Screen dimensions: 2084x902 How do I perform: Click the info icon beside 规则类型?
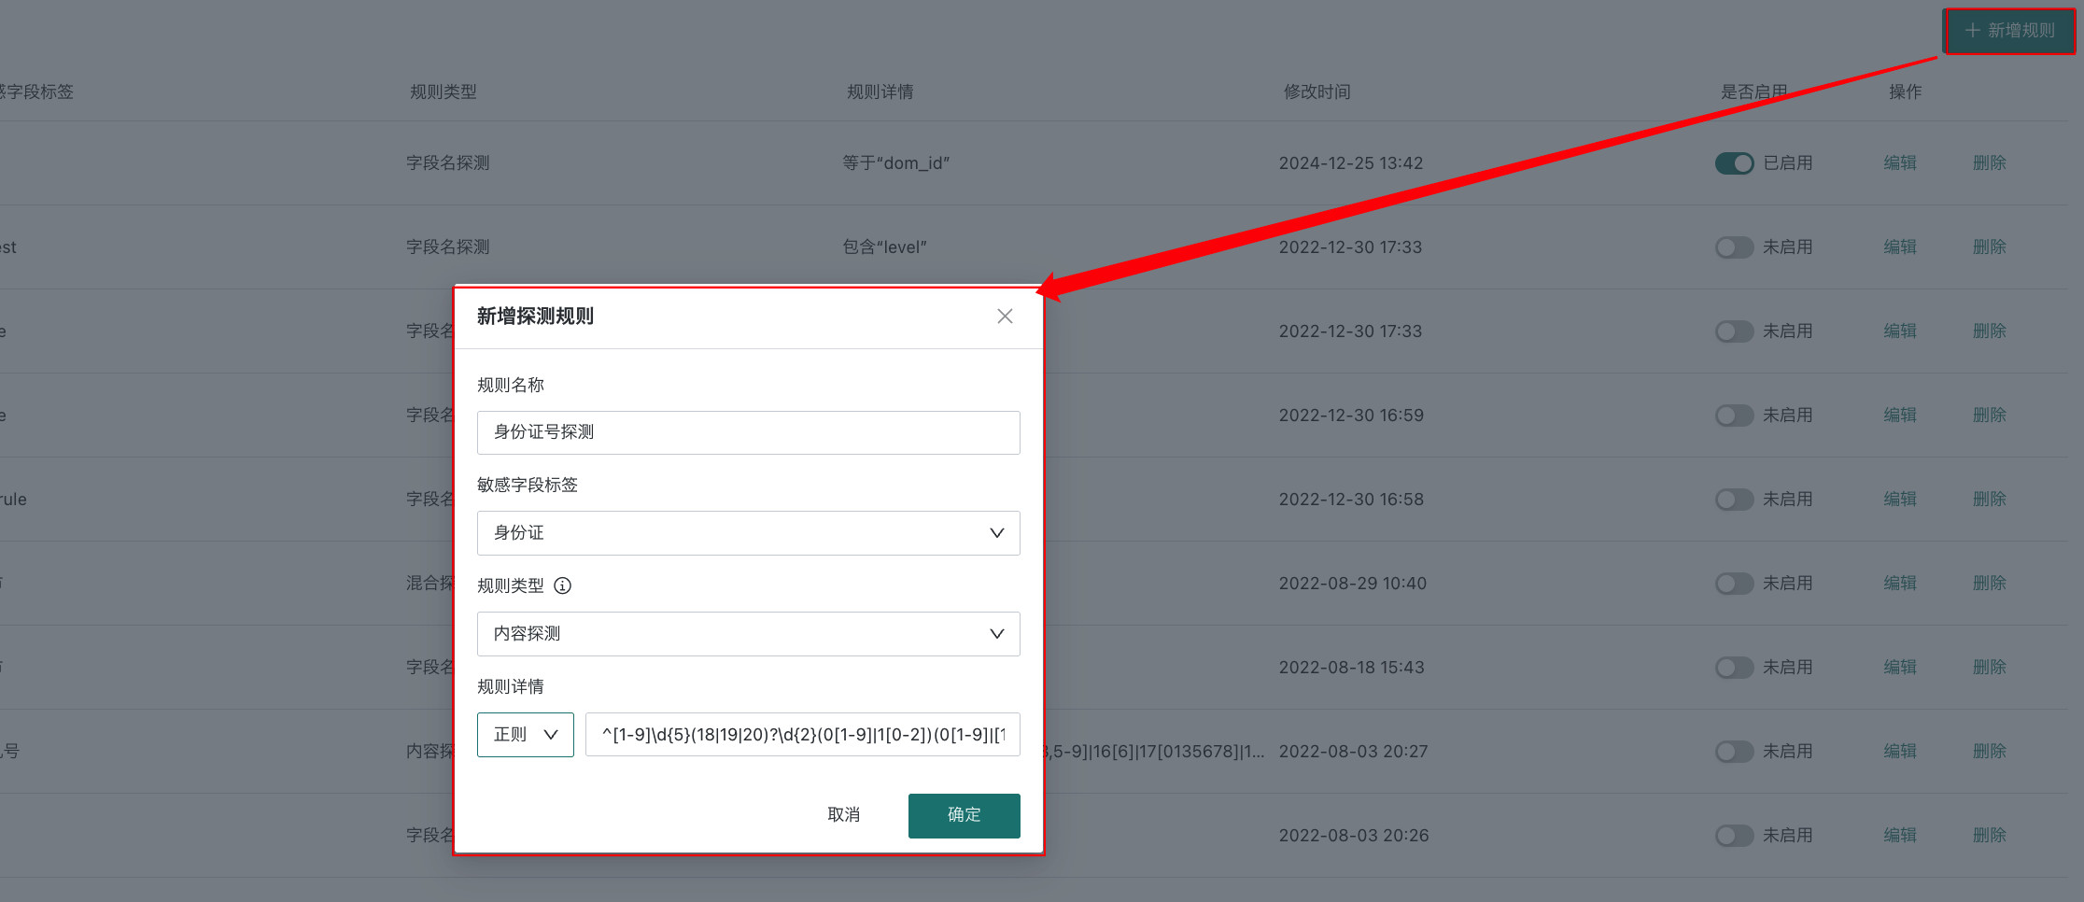562,585
